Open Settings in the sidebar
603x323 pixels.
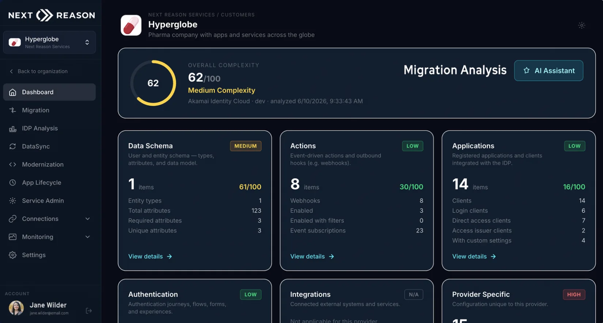click(49, 255)
